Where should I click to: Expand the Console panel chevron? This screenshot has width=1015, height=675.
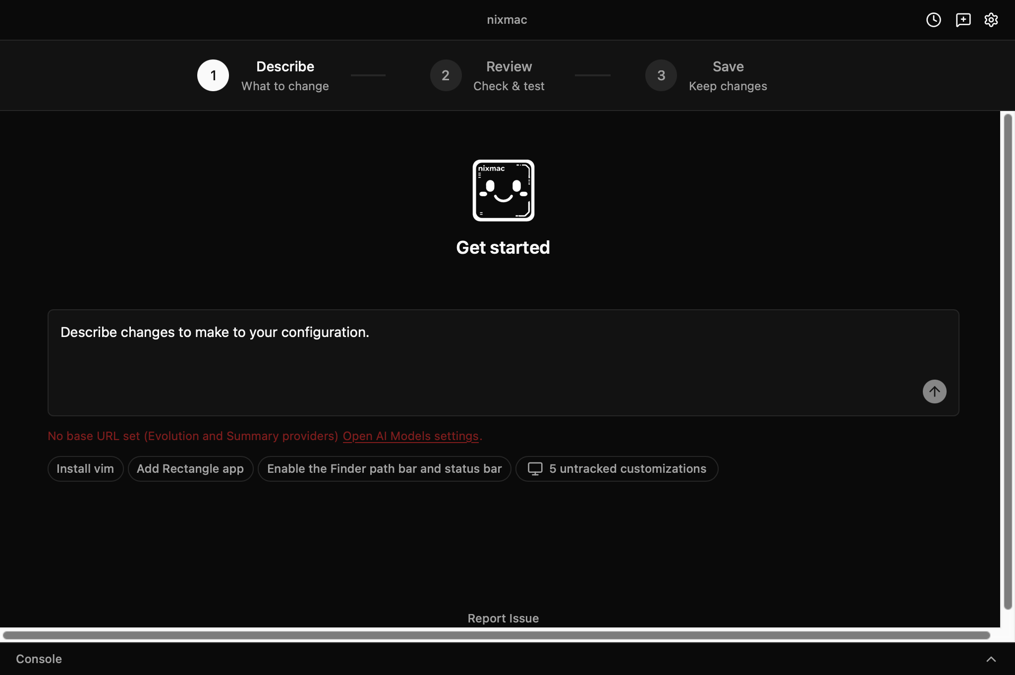point(991,659)
